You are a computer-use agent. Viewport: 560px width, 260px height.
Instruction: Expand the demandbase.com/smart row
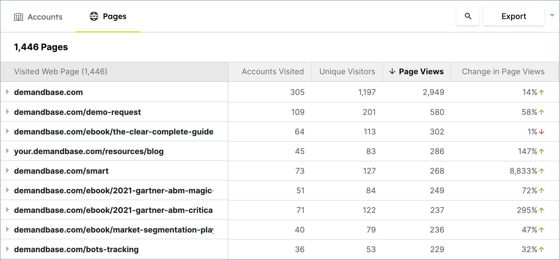pyautogui.click(x=8, y=170)
